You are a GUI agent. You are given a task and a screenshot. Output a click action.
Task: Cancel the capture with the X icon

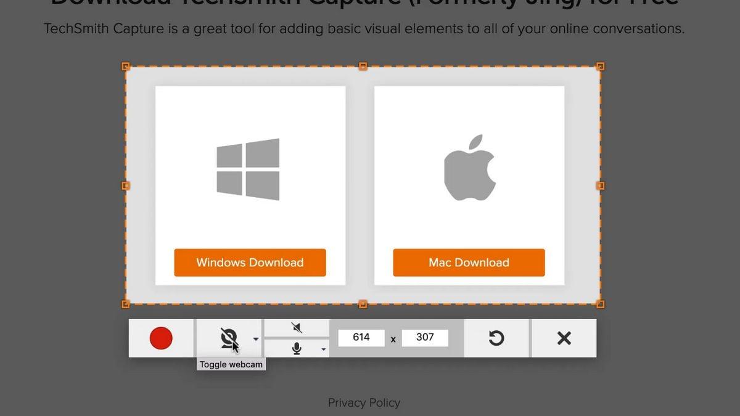(564, 338)
